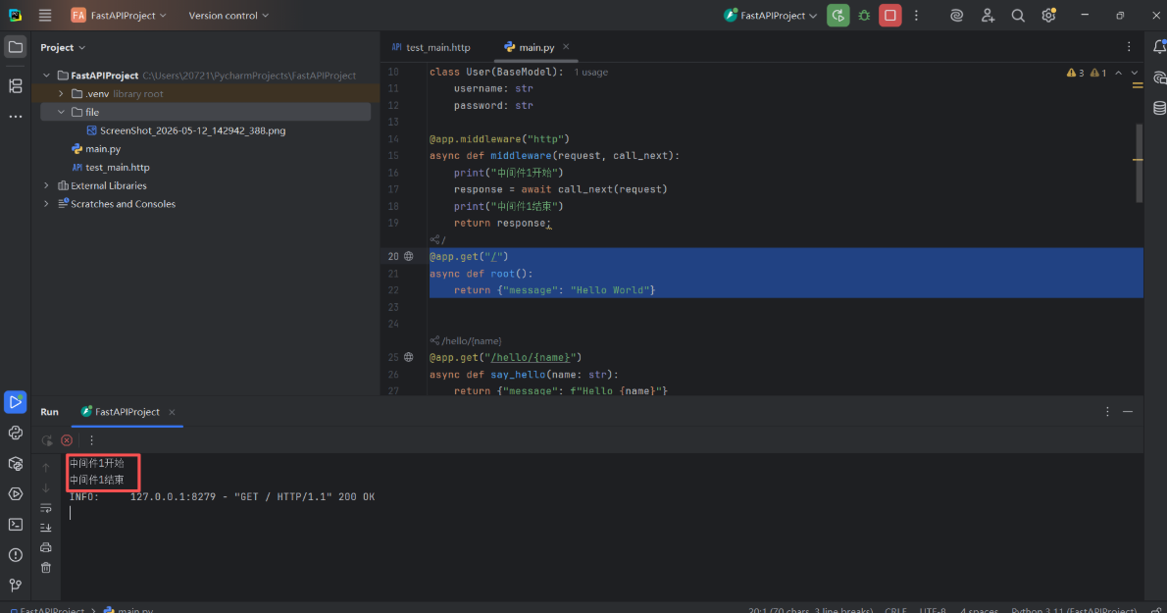Open the Project view dropdown

[x=63, y=48]
